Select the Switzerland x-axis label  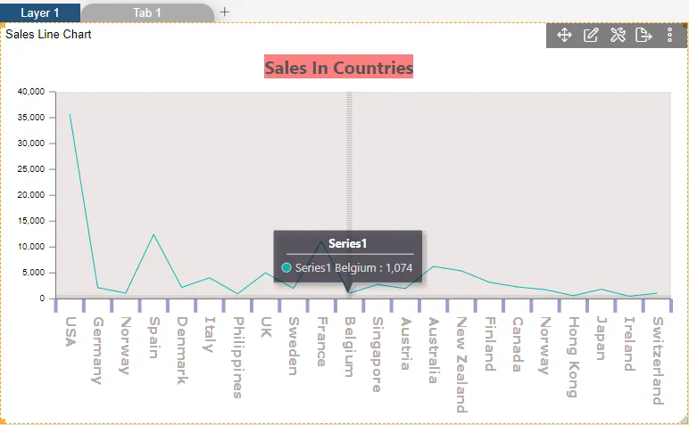click(657, 360)
